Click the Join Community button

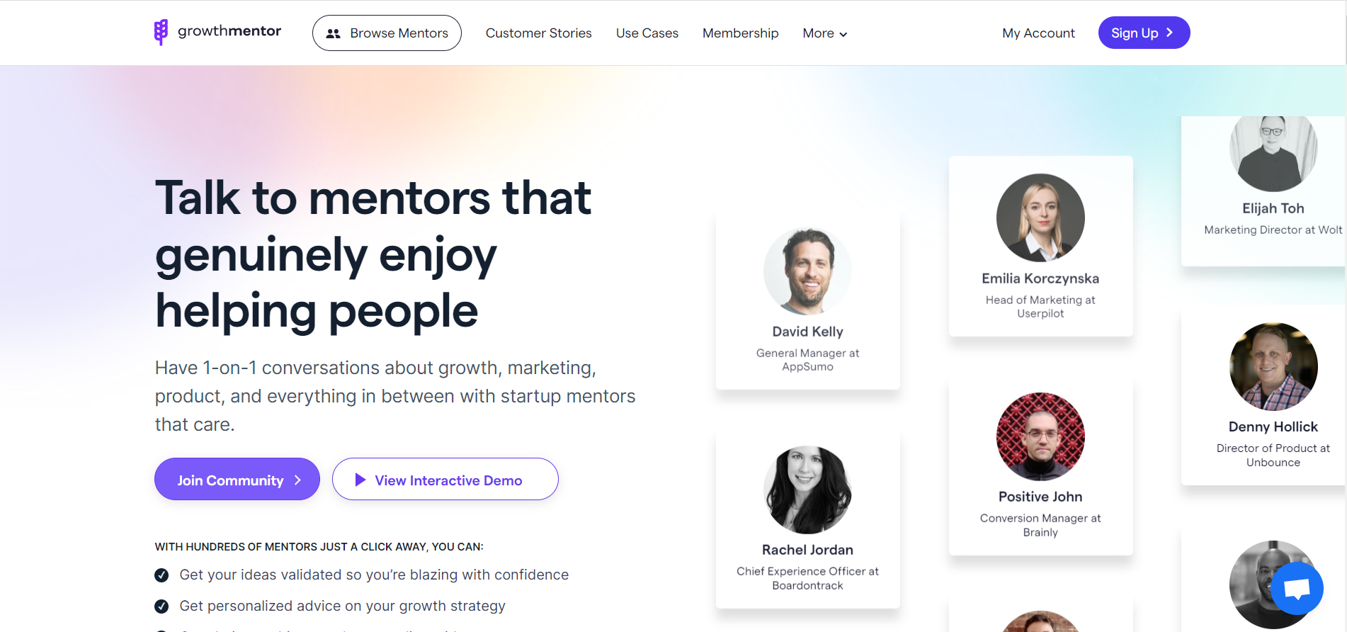237,479
